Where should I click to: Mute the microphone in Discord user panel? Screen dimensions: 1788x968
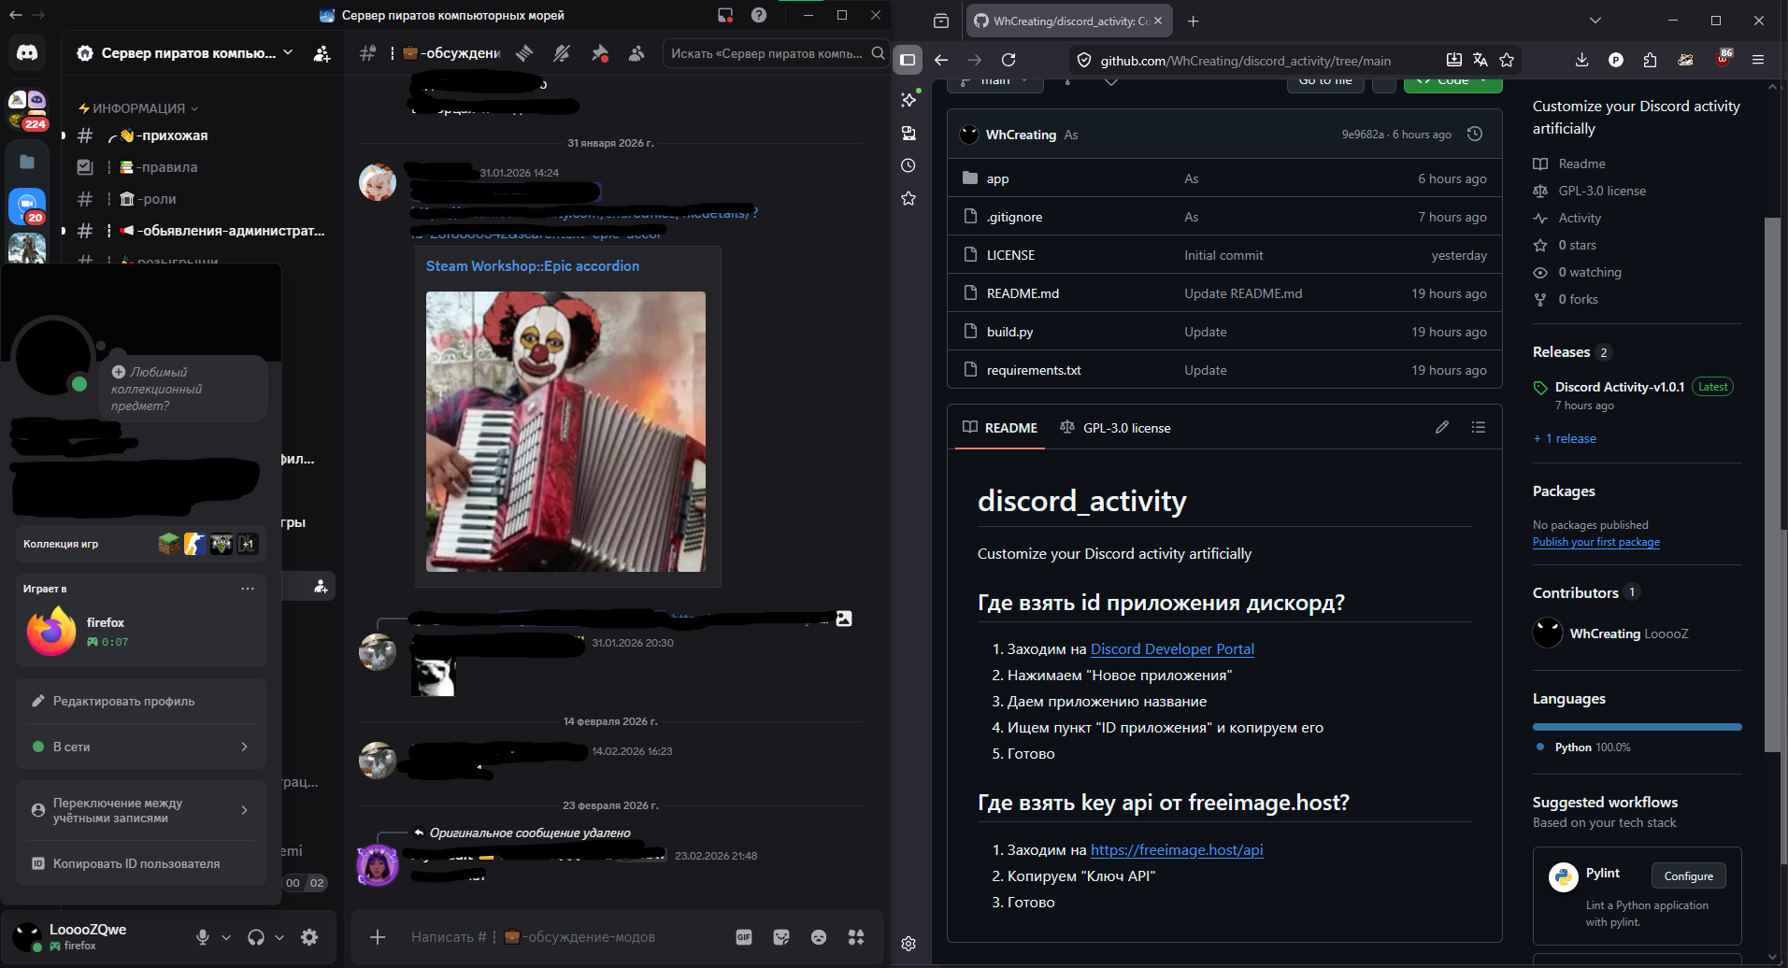(202, 937)
